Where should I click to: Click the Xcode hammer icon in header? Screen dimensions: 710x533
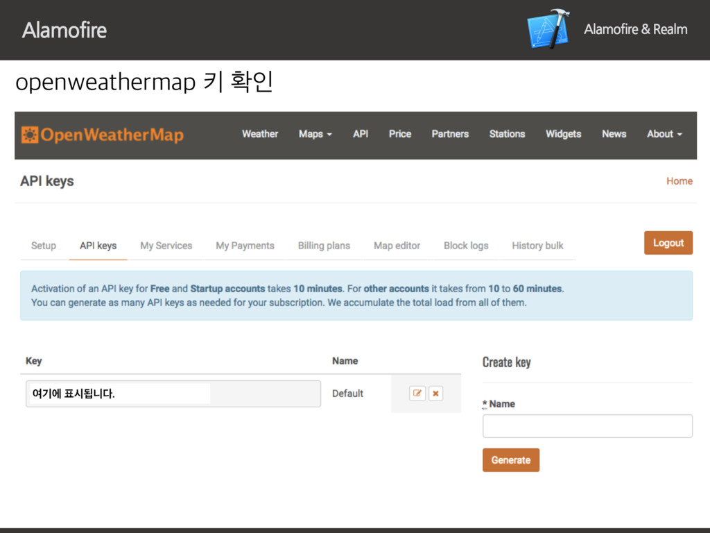coord(549,29)
